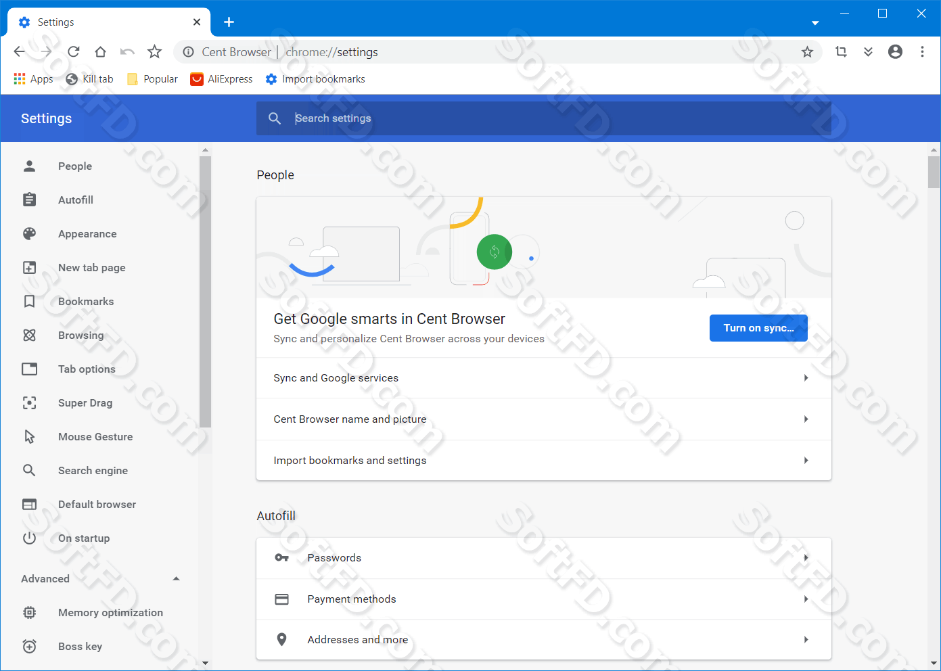Open Addresses and more settings
The width and height of the screenshot is (941, 671).
544,640
